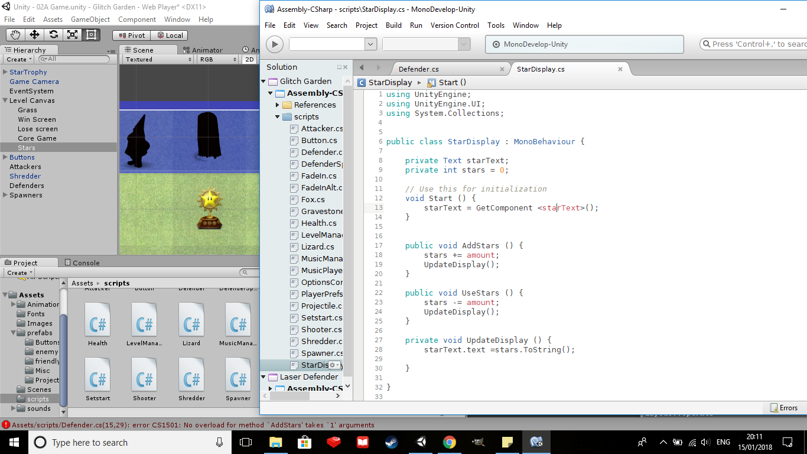Select the Scale tool icon
Image resolution: width=807 pixels, height=454 pixels.
[x=72, y=35]
